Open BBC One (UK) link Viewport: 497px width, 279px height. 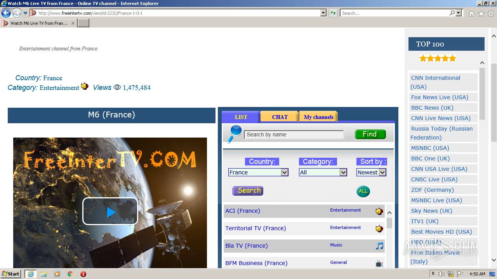click(430, 158)
